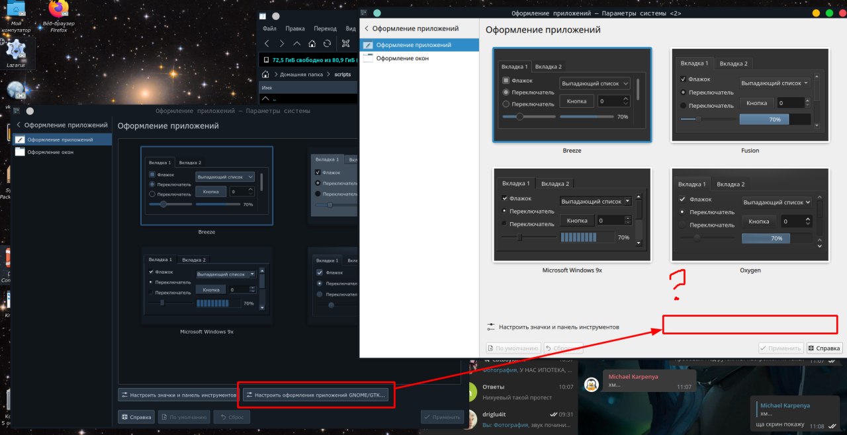Toggle Флажок in light window Oxygen preview

(683, 199)
